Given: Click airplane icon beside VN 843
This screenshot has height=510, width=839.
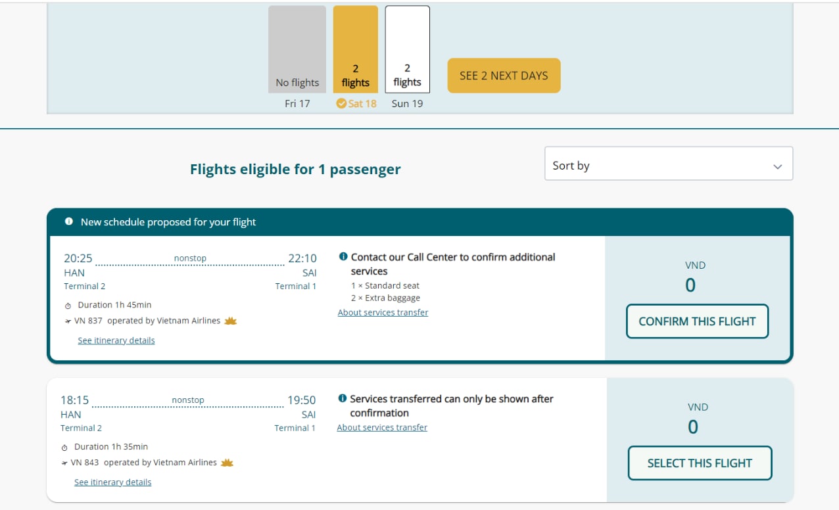Looking at the screenshot, I should (64, 463).
